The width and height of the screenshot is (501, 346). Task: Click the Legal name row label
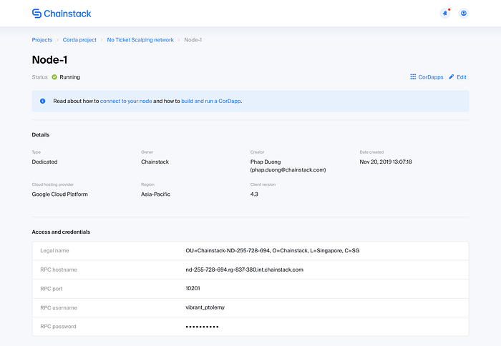click(x=54, y=250)
